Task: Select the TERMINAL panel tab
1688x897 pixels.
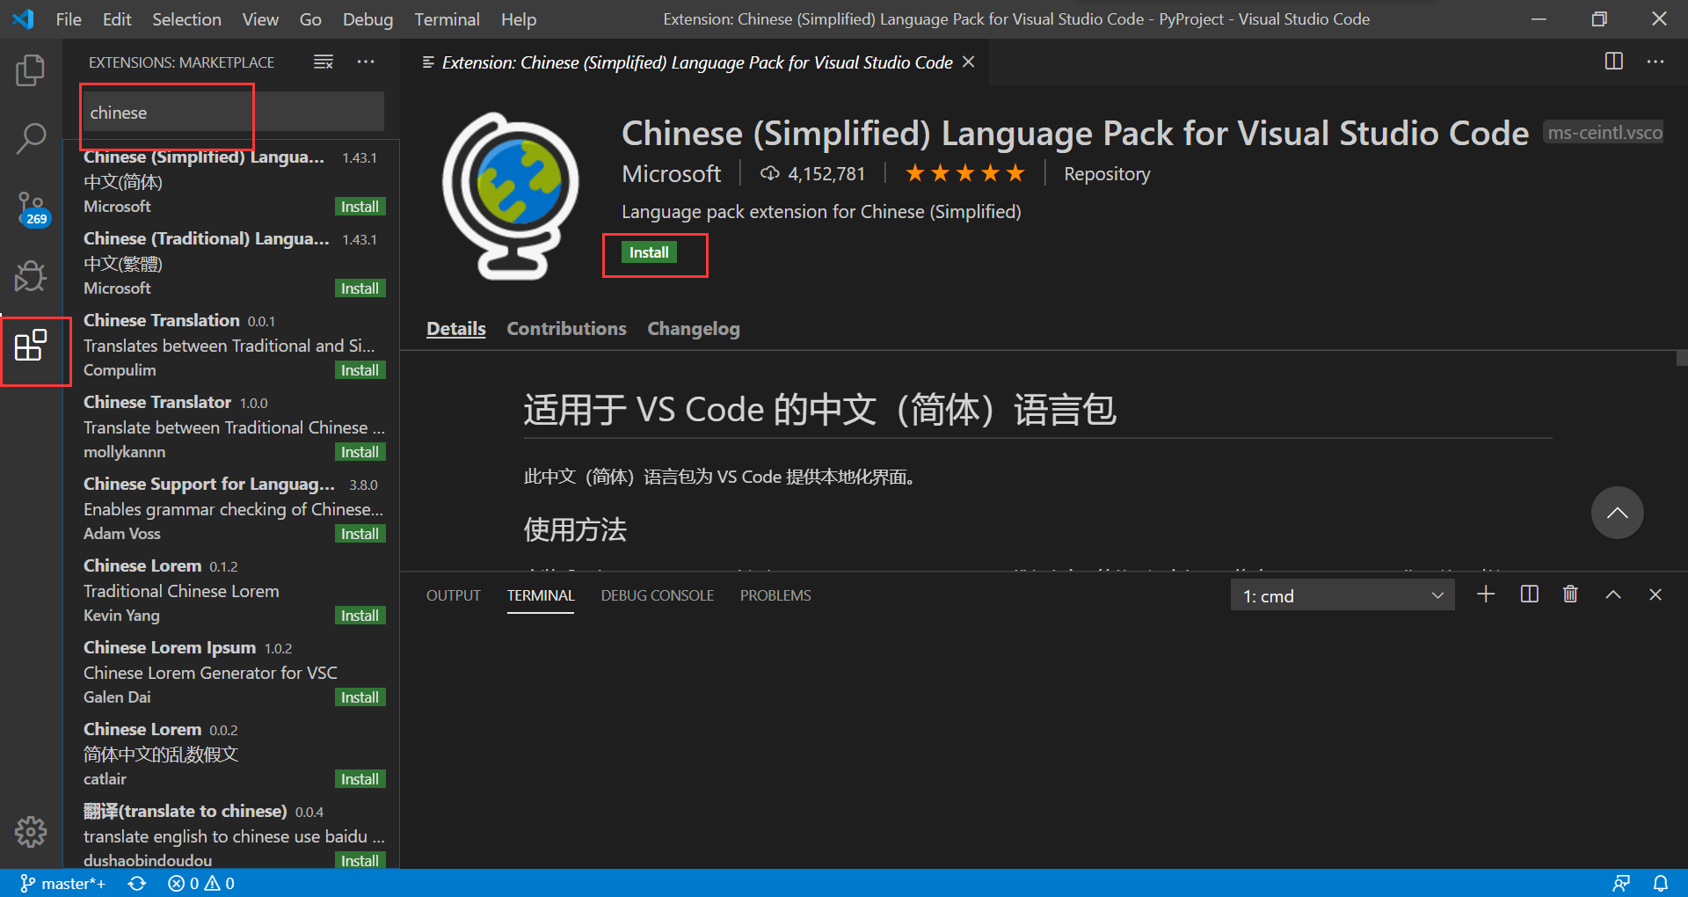Action: click(541, 595)
